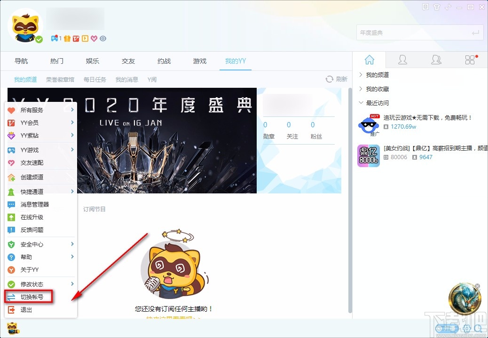
Task: Open YY会员 submenu
Action: click(x=41, y=123)
